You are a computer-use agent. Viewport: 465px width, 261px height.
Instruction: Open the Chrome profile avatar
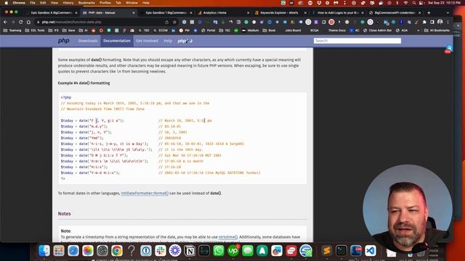point(440,22)
